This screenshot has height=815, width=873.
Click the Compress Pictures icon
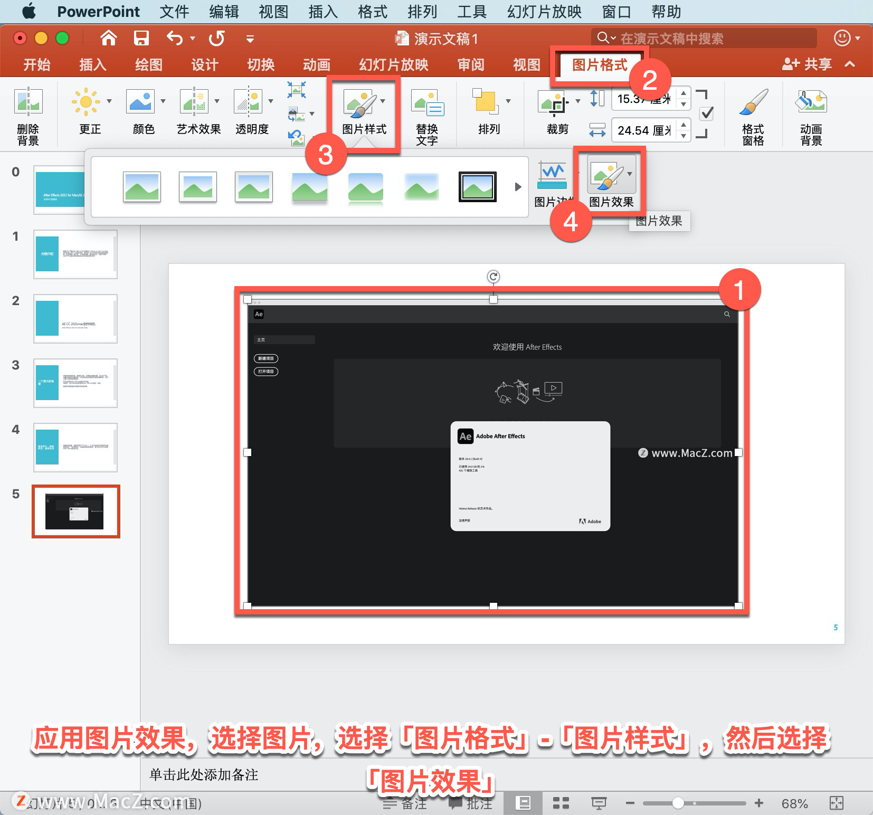(x=297, y=90)
